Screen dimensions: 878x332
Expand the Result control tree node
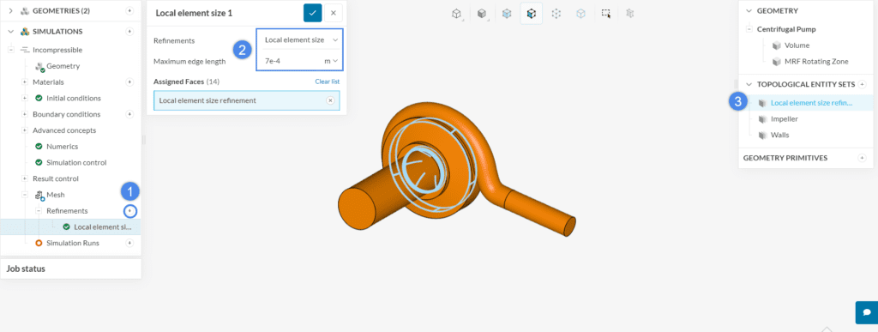point(25,178)
